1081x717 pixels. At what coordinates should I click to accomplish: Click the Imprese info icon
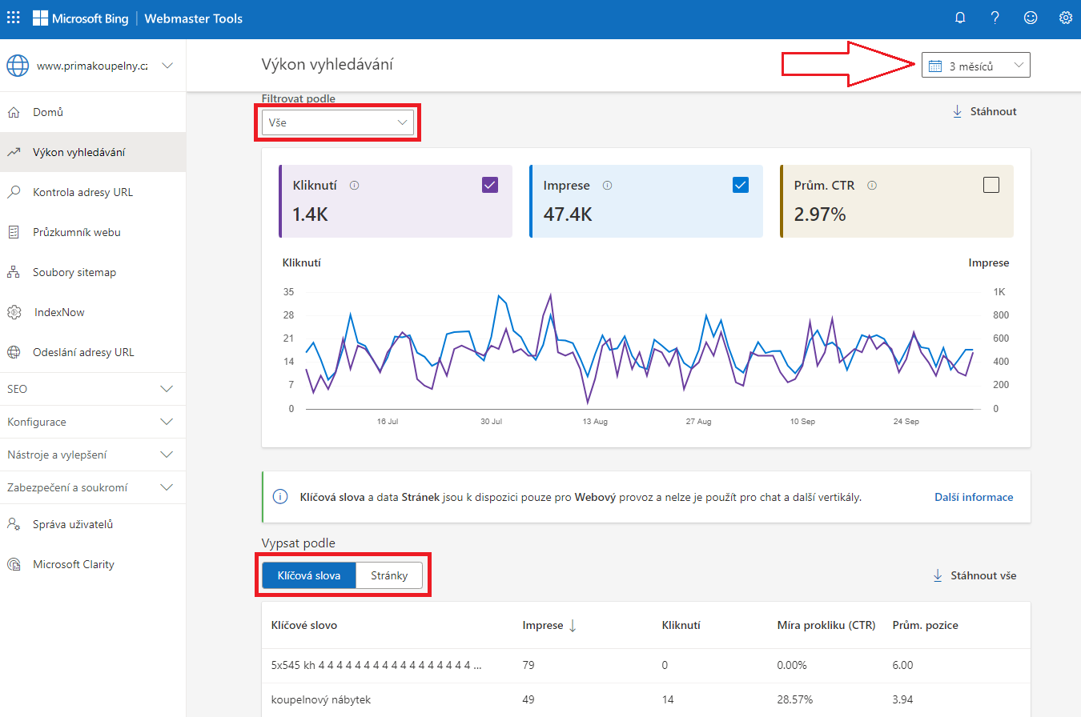607,185
